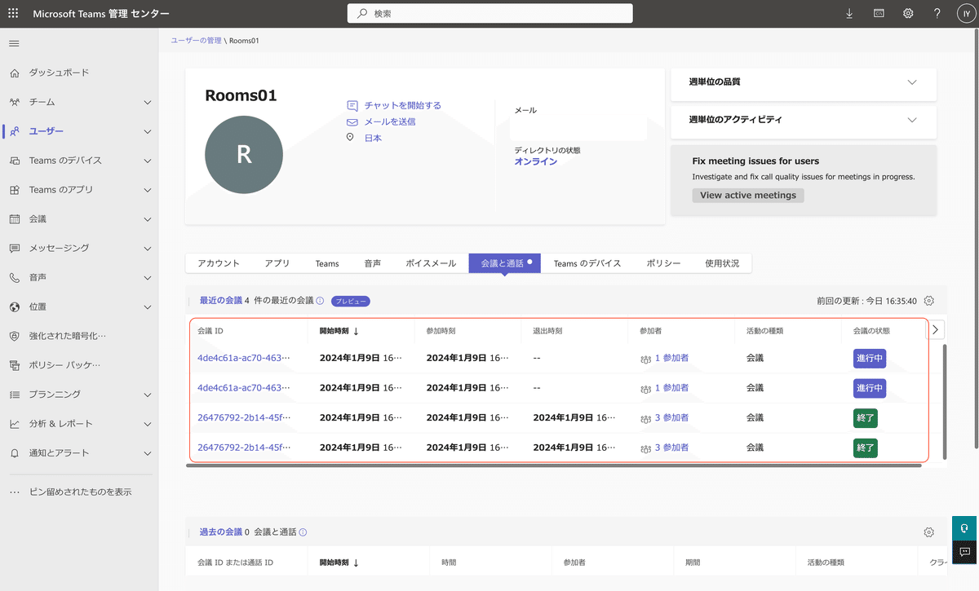Click the 位置 globe icon

coord(14,307)
